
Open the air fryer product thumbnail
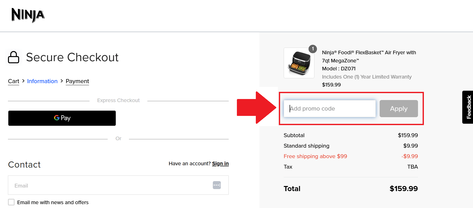click(299, 63)
